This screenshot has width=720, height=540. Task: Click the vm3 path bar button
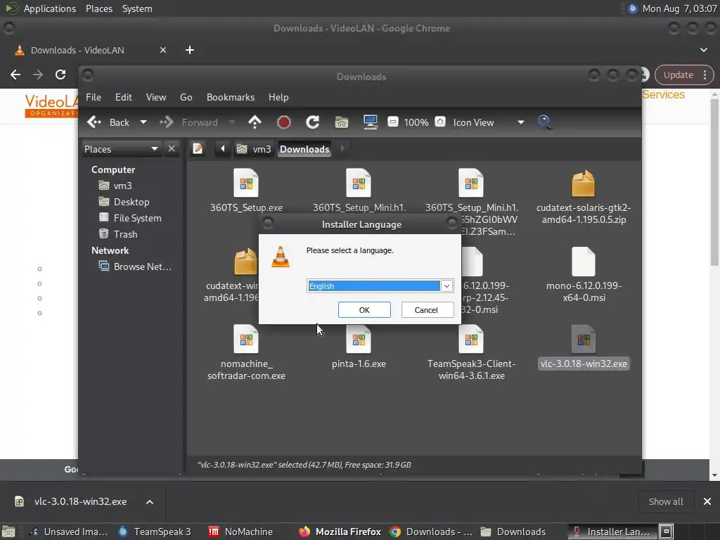(x=254, y=149)
